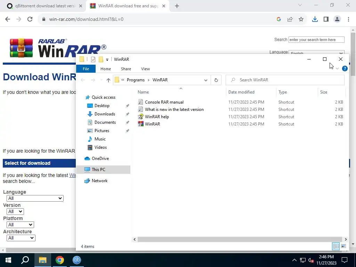The height and width of the screenshot is (267, 356).
Task: Open address bar history dropdown in Explorer
Action: [206, 80]
